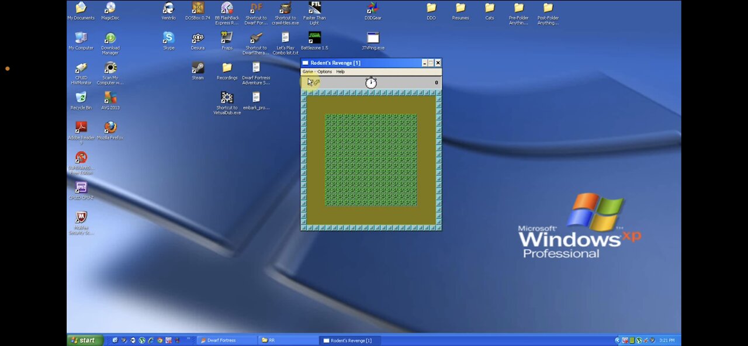Select the Shortcut to DwarfTherapist icon
Screen dimensions: 748x346
coord(256,43)
